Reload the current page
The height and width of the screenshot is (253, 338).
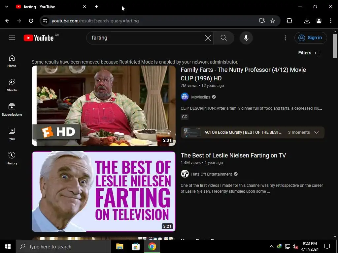[x=31, y=21]
